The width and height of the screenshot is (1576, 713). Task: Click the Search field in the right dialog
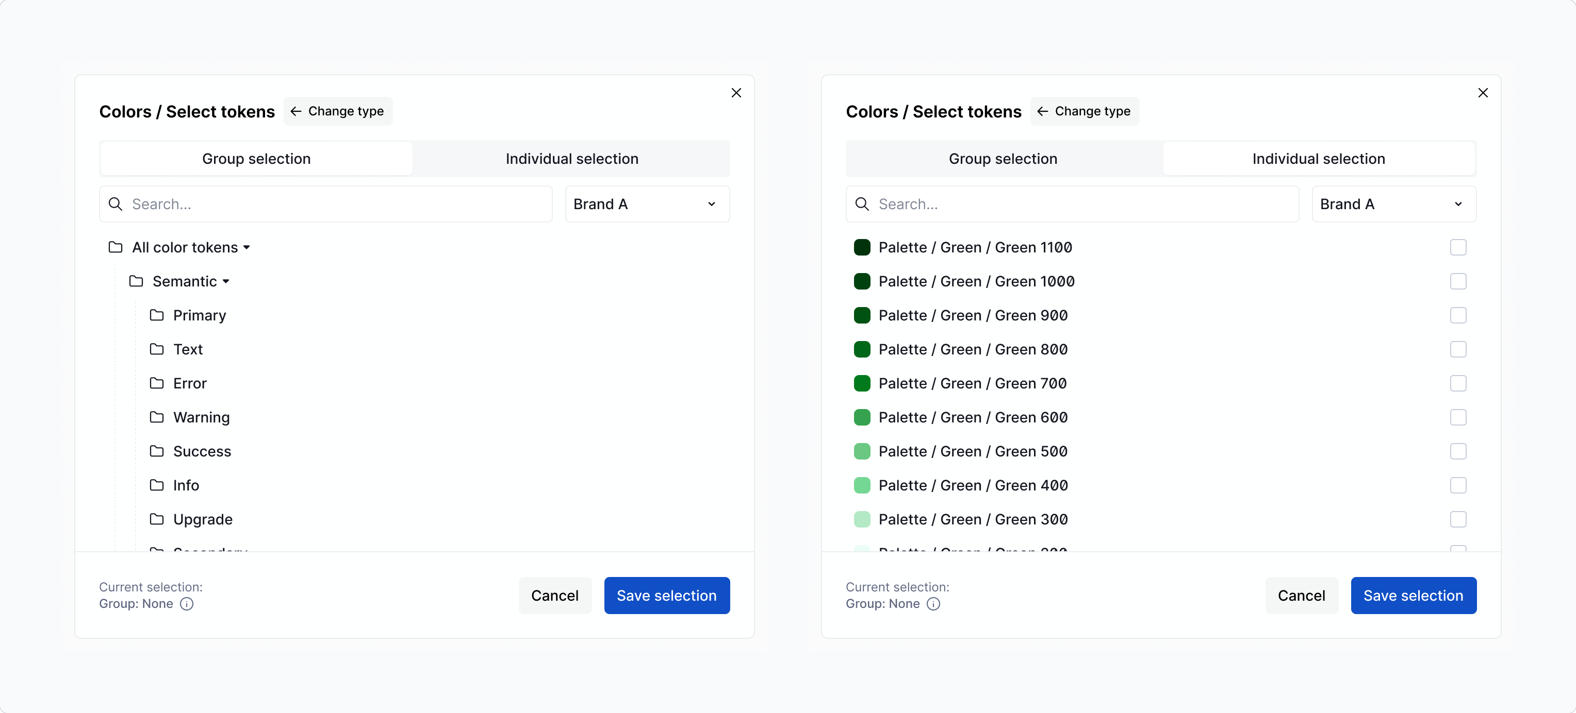pos(1040,203)
